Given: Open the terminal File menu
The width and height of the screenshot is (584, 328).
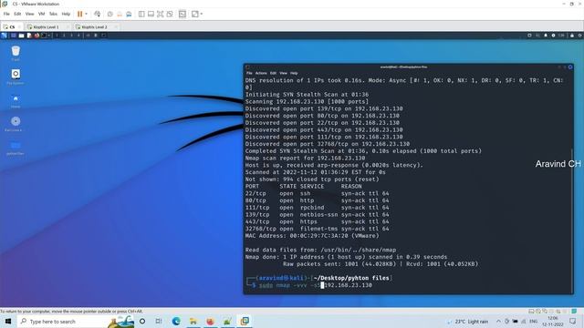Looking at the screenshot, I should [x=249, y=73].
